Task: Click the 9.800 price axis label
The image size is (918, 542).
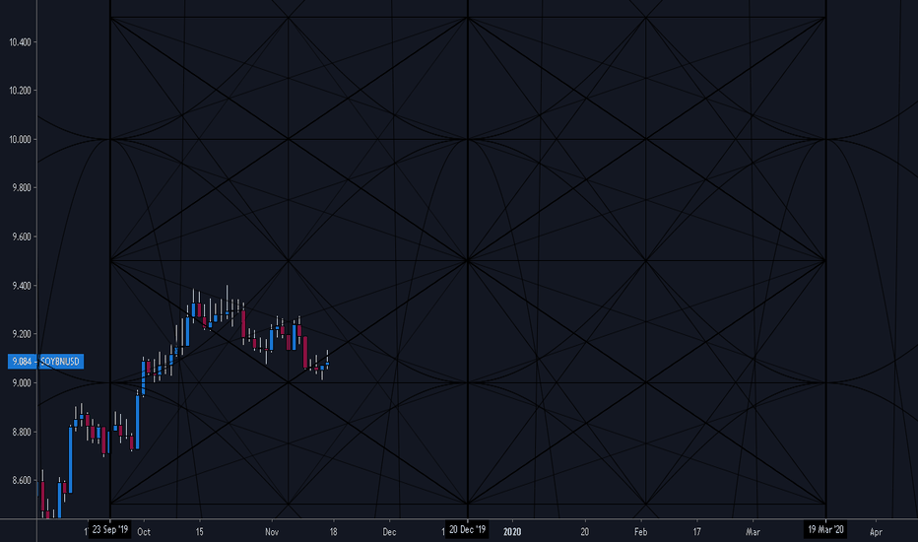Action: click(x=21, y=188)
